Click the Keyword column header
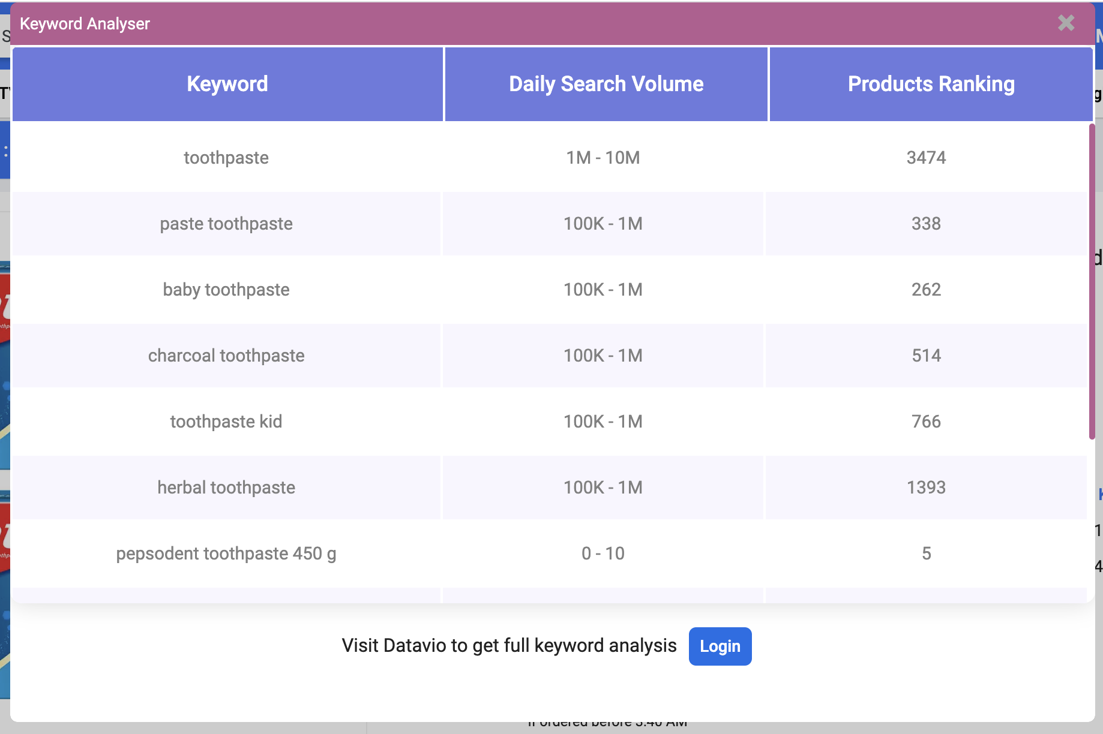 coord(227,84)
